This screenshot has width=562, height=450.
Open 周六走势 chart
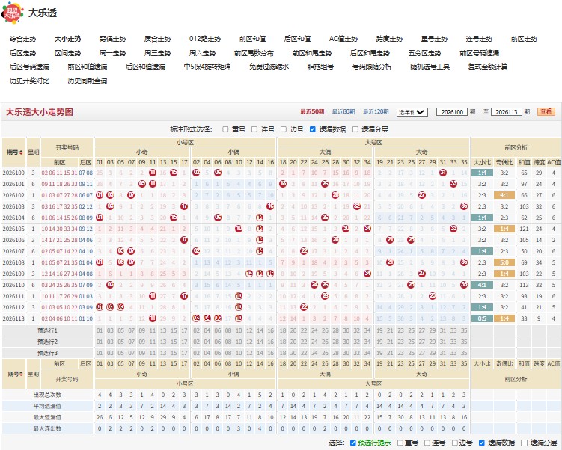[x=203, y=53]
